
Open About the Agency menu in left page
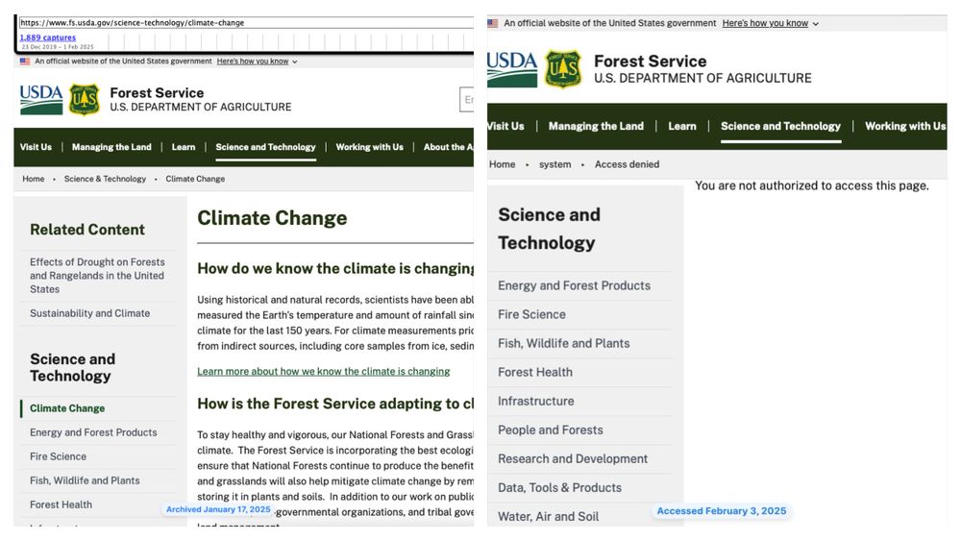point(448,147)
